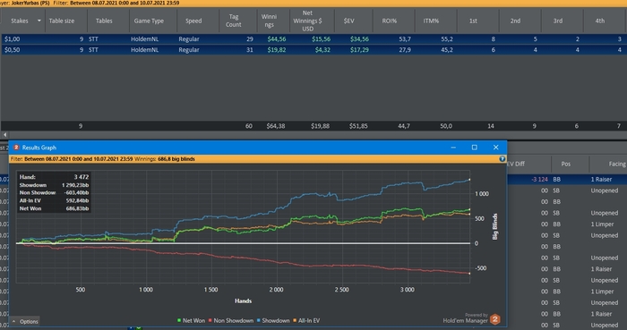
Task: Click the player filter date range bar
Action: (x=313, y=3)
